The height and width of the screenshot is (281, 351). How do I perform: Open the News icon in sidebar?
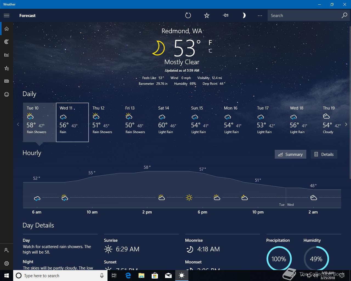7,81
